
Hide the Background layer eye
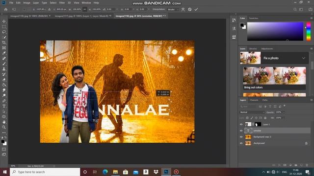click(241, 143)
